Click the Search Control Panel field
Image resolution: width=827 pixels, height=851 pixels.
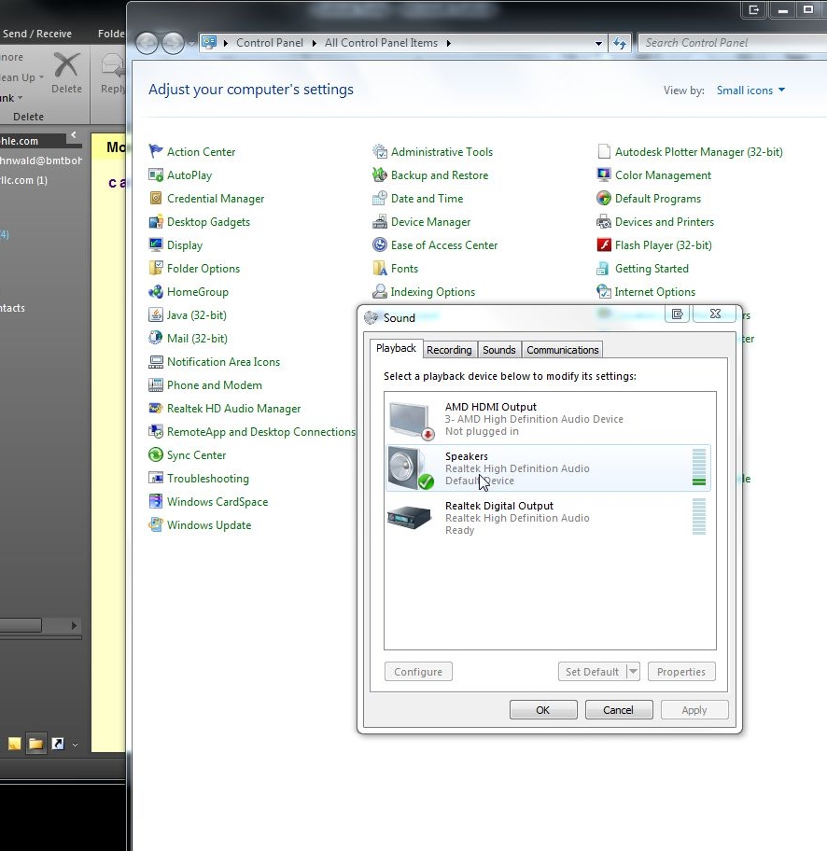click(733, 43)
